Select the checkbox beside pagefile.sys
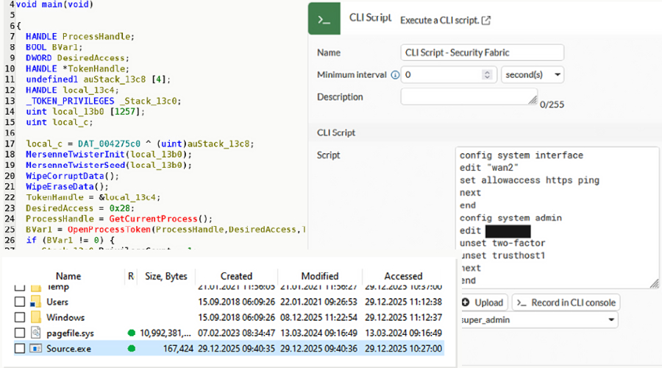The image size is (662, 368). 20,333
